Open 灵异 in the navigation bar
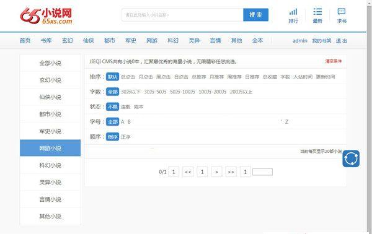The height and width of the screenshot is (234, 372). pos(194,40)
